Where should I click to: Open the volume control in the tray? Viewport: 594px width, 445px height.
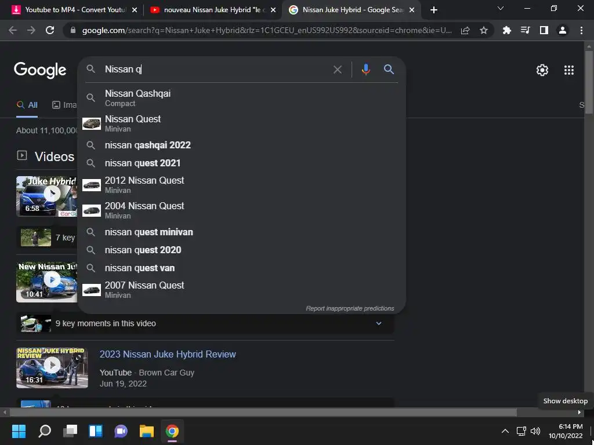point(535,431)
